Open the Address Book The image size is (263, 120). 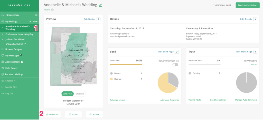12,62
